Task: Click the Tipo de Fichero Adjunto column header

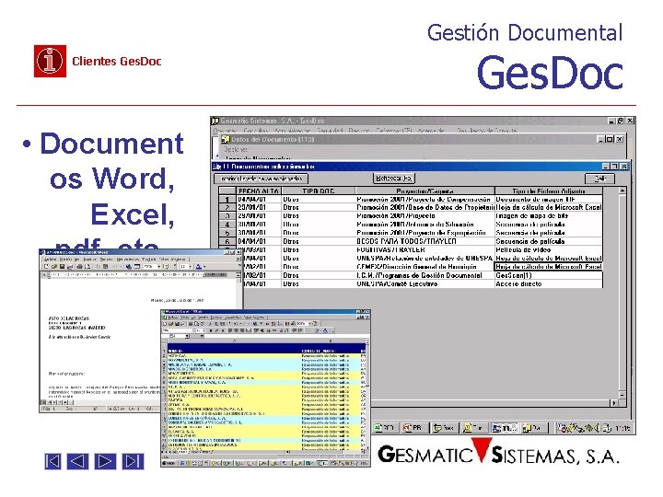Action: pos(549,191)
